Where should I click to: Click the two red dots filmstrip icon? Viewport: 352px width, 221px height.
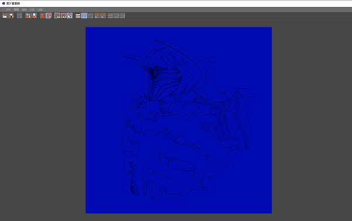tap(78, 15)
